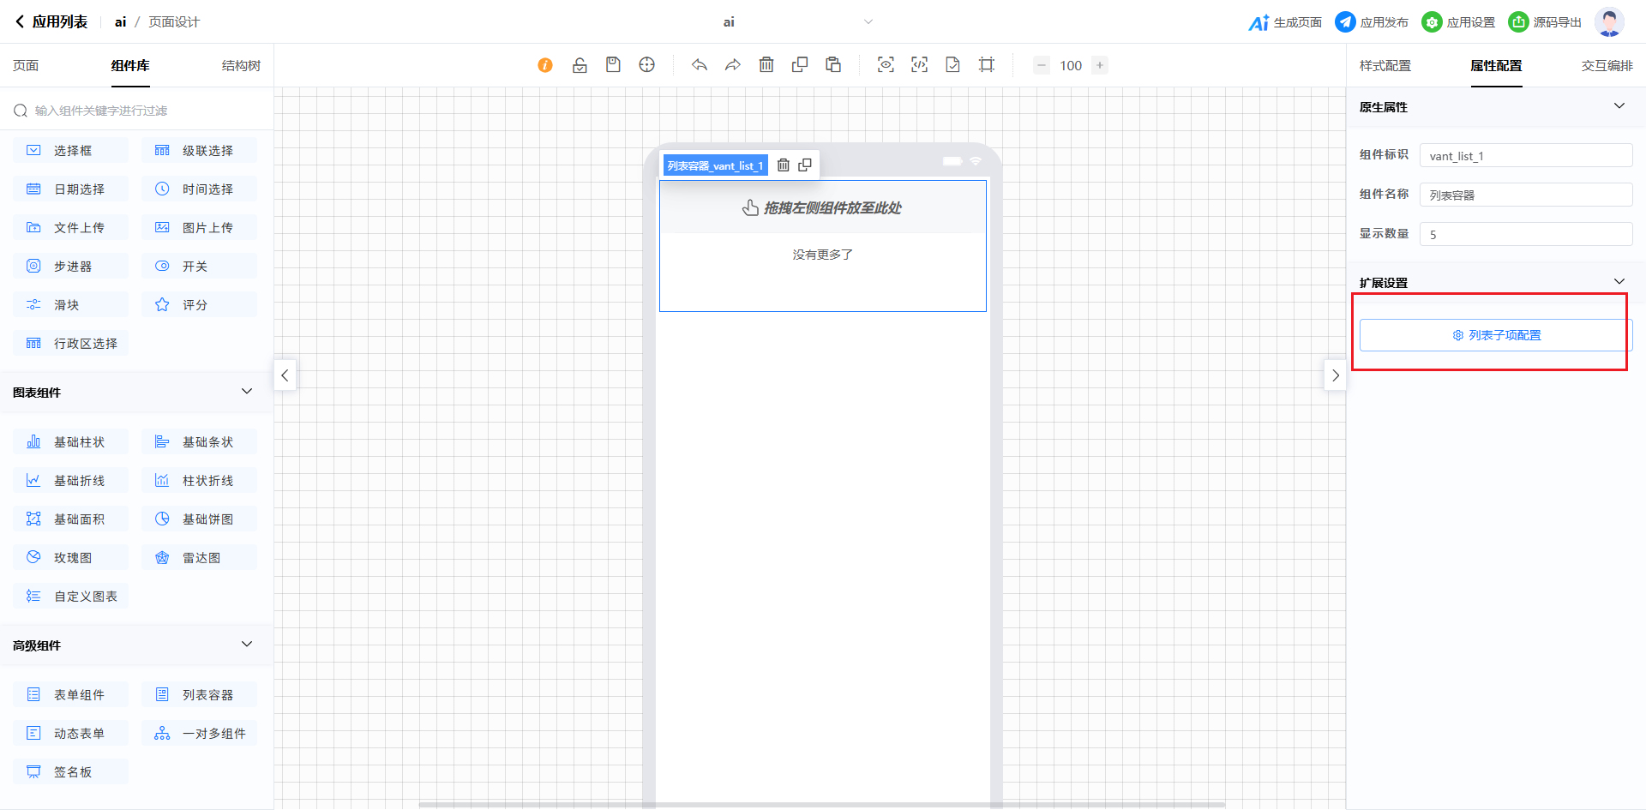Delete the selected vant_list_1 component on canvas
The height and width of the screenshot is (810, 1646).
click(x=783, y=165)
